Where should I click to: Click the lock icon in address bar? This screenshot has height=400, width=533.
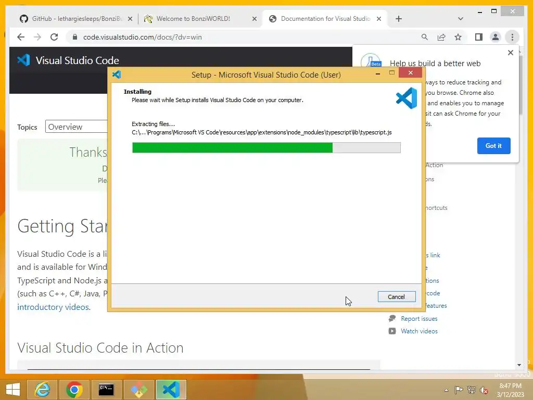pyautogui.click(x=75, y=37)
